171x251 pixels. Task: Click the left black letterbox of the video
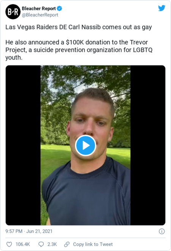pos(23,145)
